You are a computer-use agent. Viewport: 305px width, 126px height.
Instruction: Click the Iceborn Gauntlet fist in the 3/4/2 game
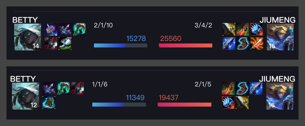pyautogui.click(x=257, y=29)
